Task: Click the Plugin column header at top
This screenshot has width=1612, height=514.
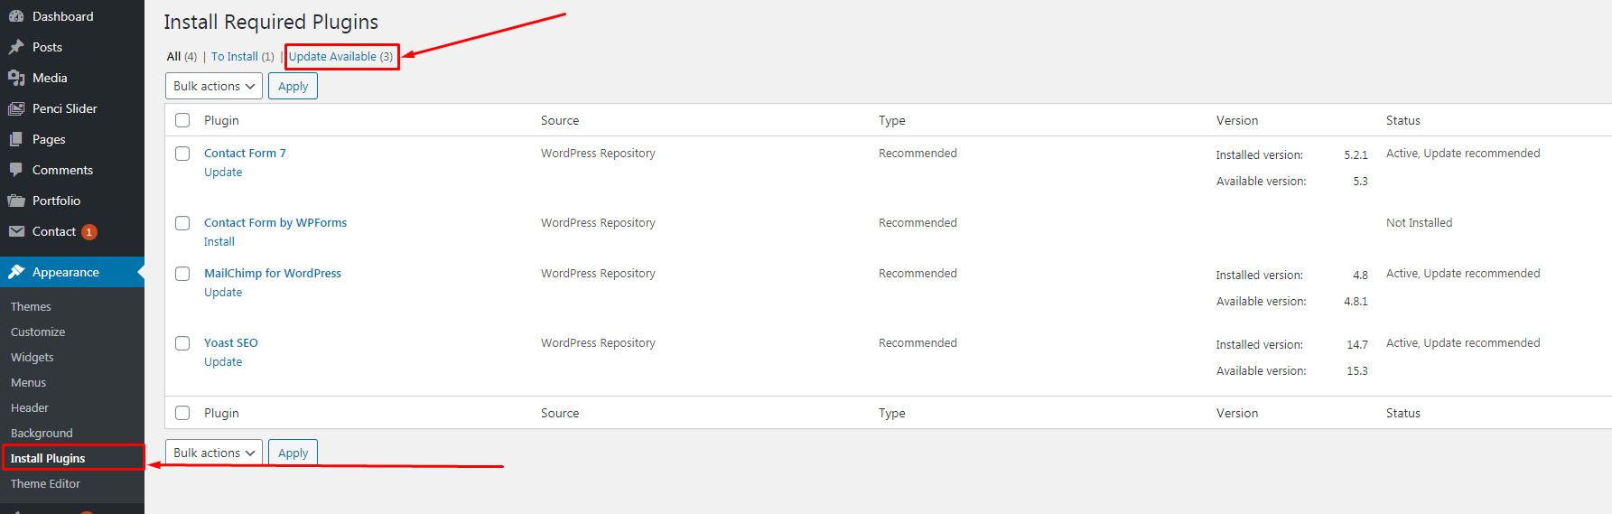Action: tap(221, 120)
